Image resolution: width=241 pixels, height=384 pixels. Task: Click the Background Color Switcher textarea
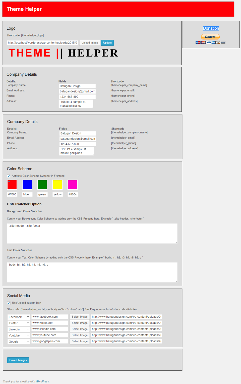tap(92, 233)
